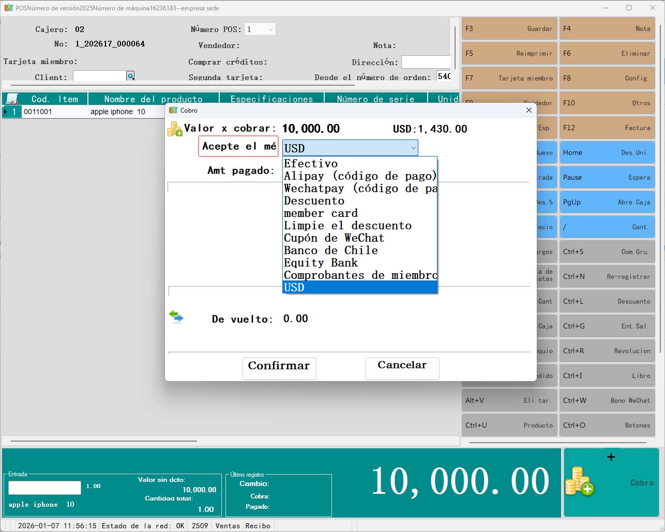
Task: Click the coin stack Cobro icon
Action: (x=580, y=481)
